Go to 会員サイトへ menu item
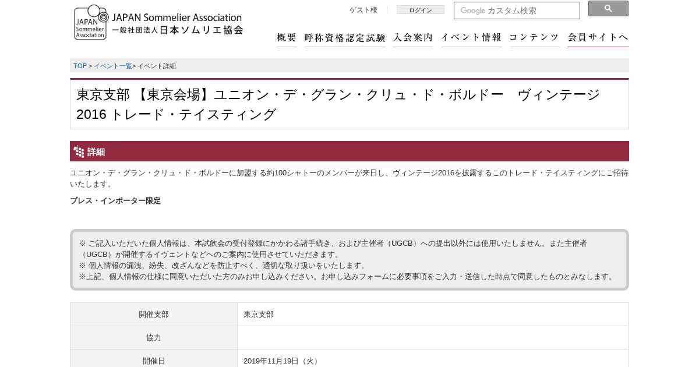This screenshot has width=699, height=367. 598,37
